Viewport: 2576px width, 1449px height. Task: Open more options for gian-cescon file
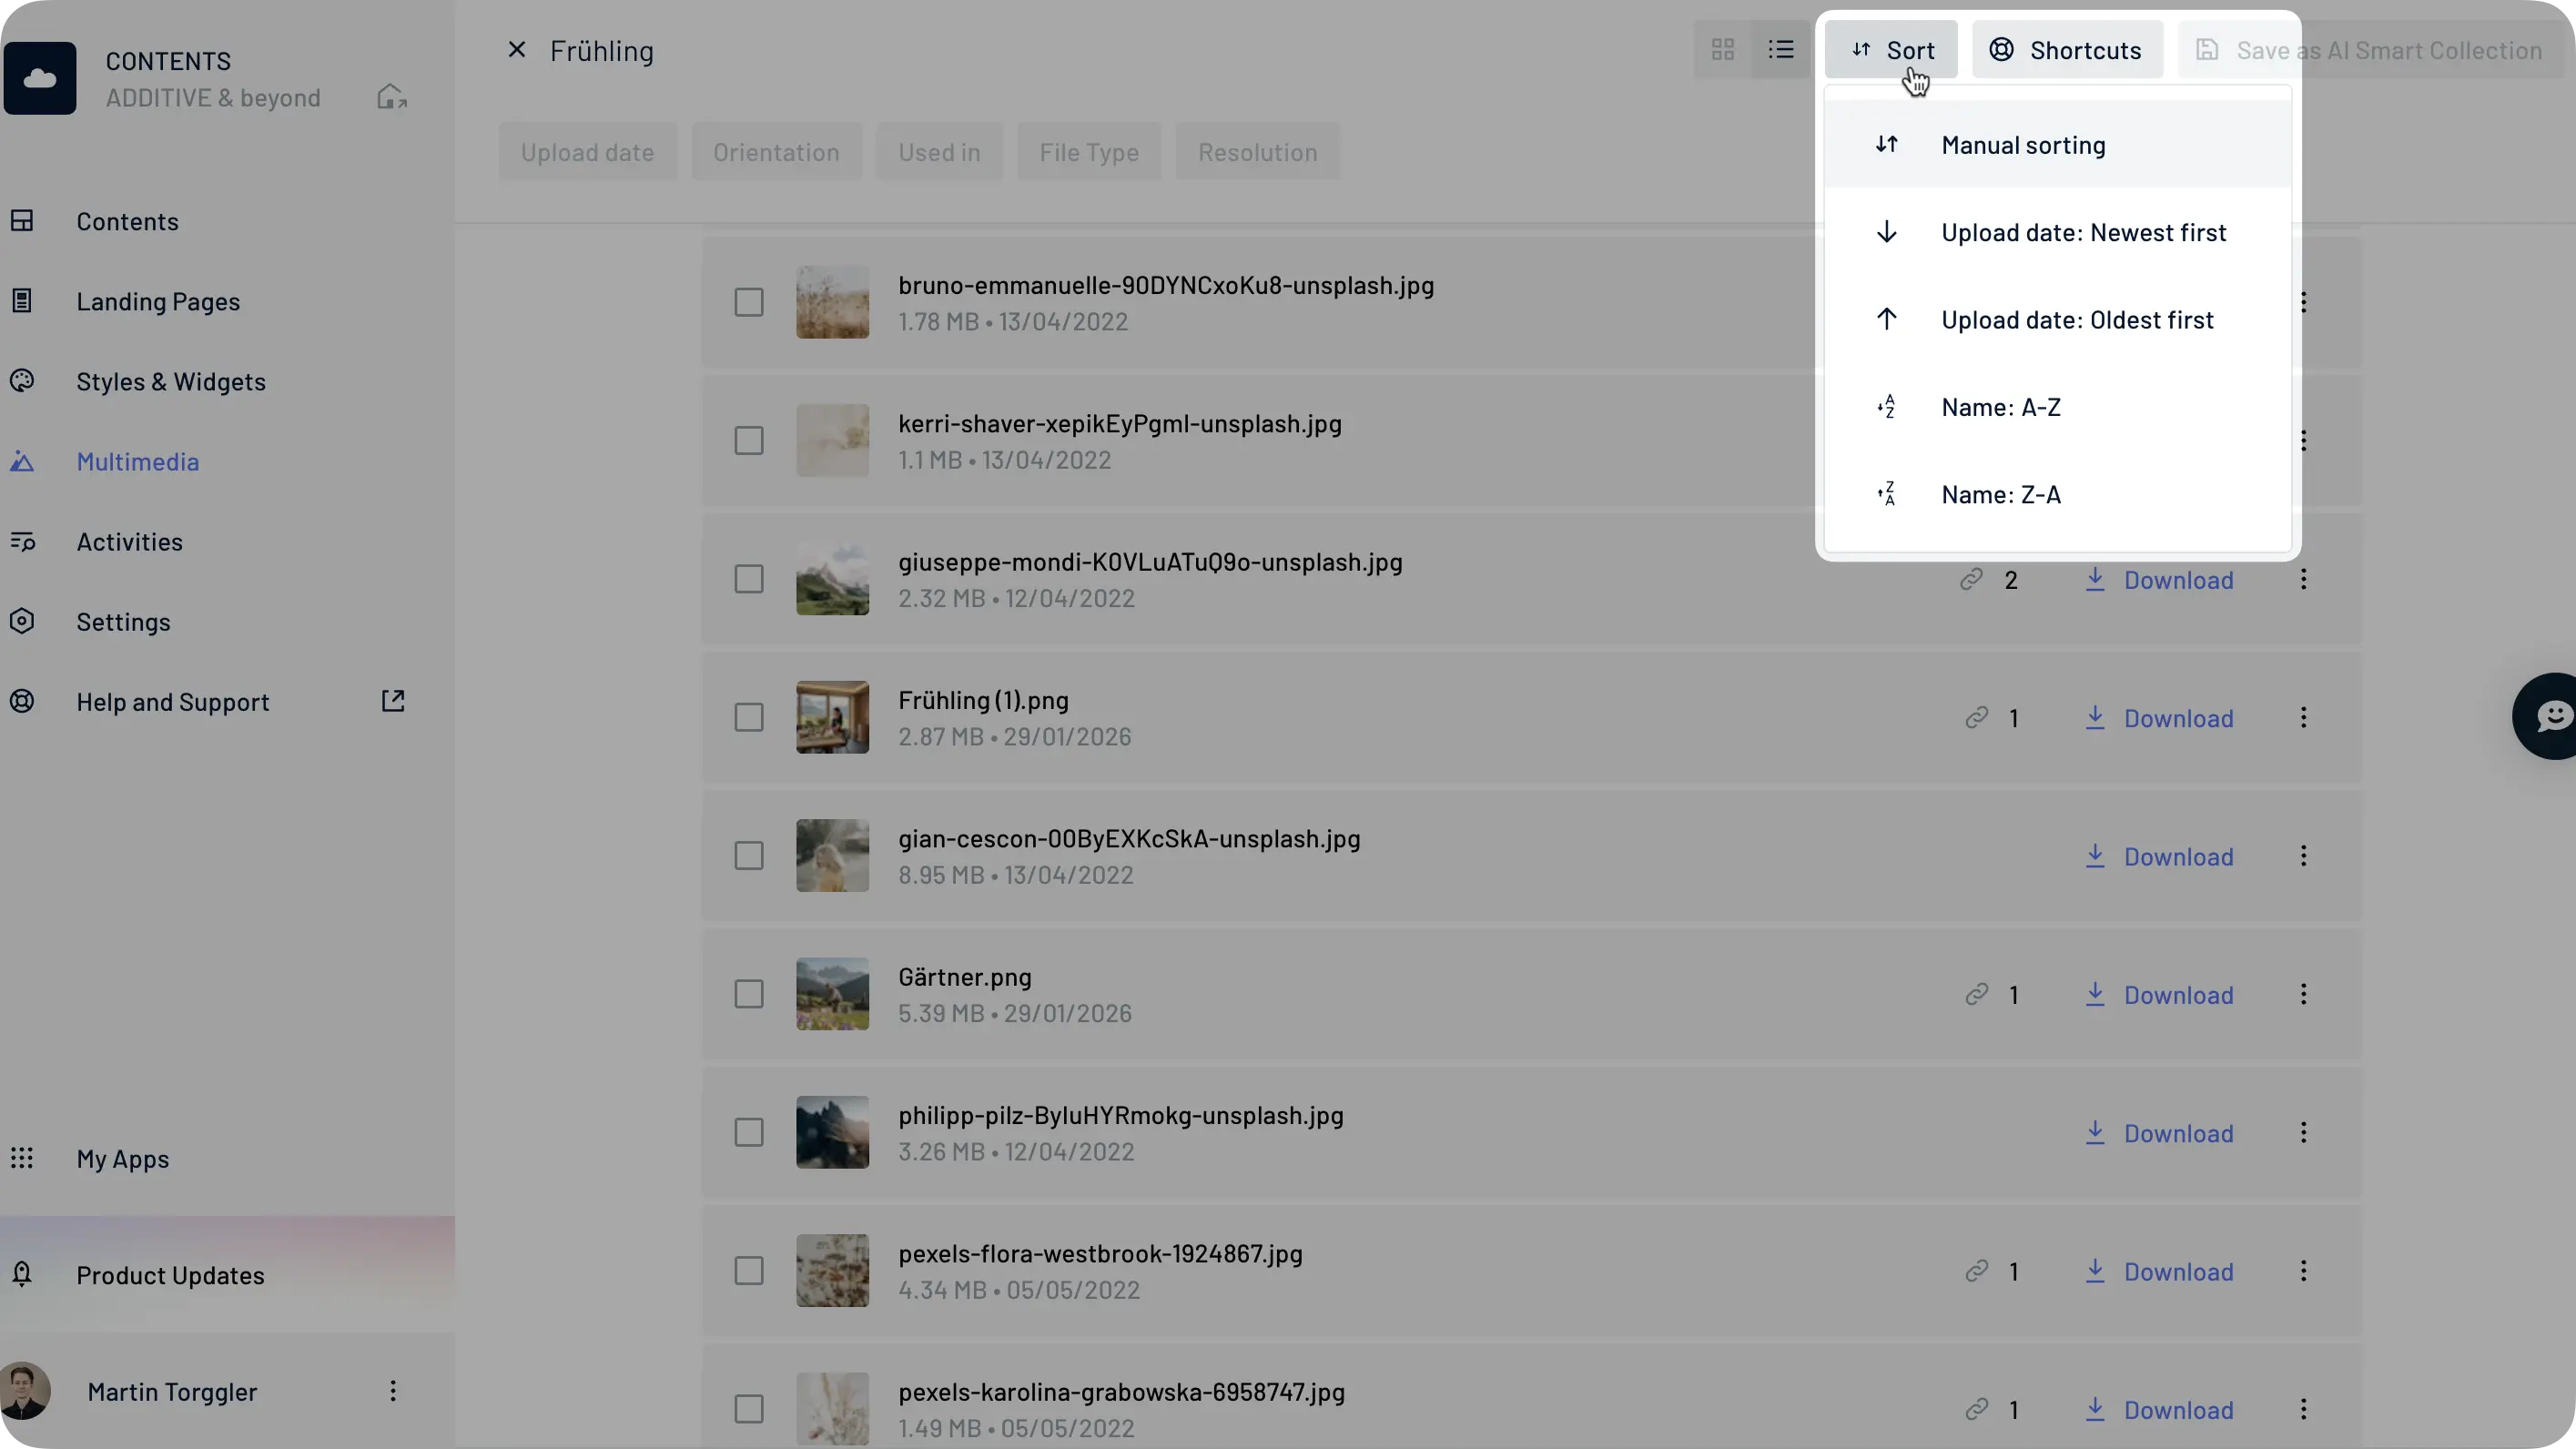click(x=2303, y=855)
